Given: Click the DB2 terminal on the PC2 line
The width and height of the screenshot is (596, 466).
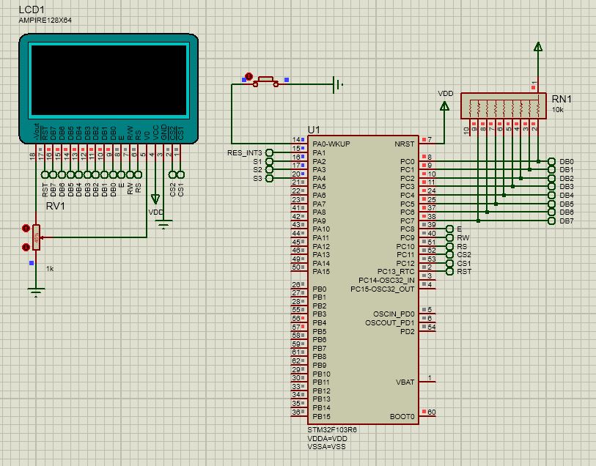Looking at the screenshot, I should [x=551, y=178].
